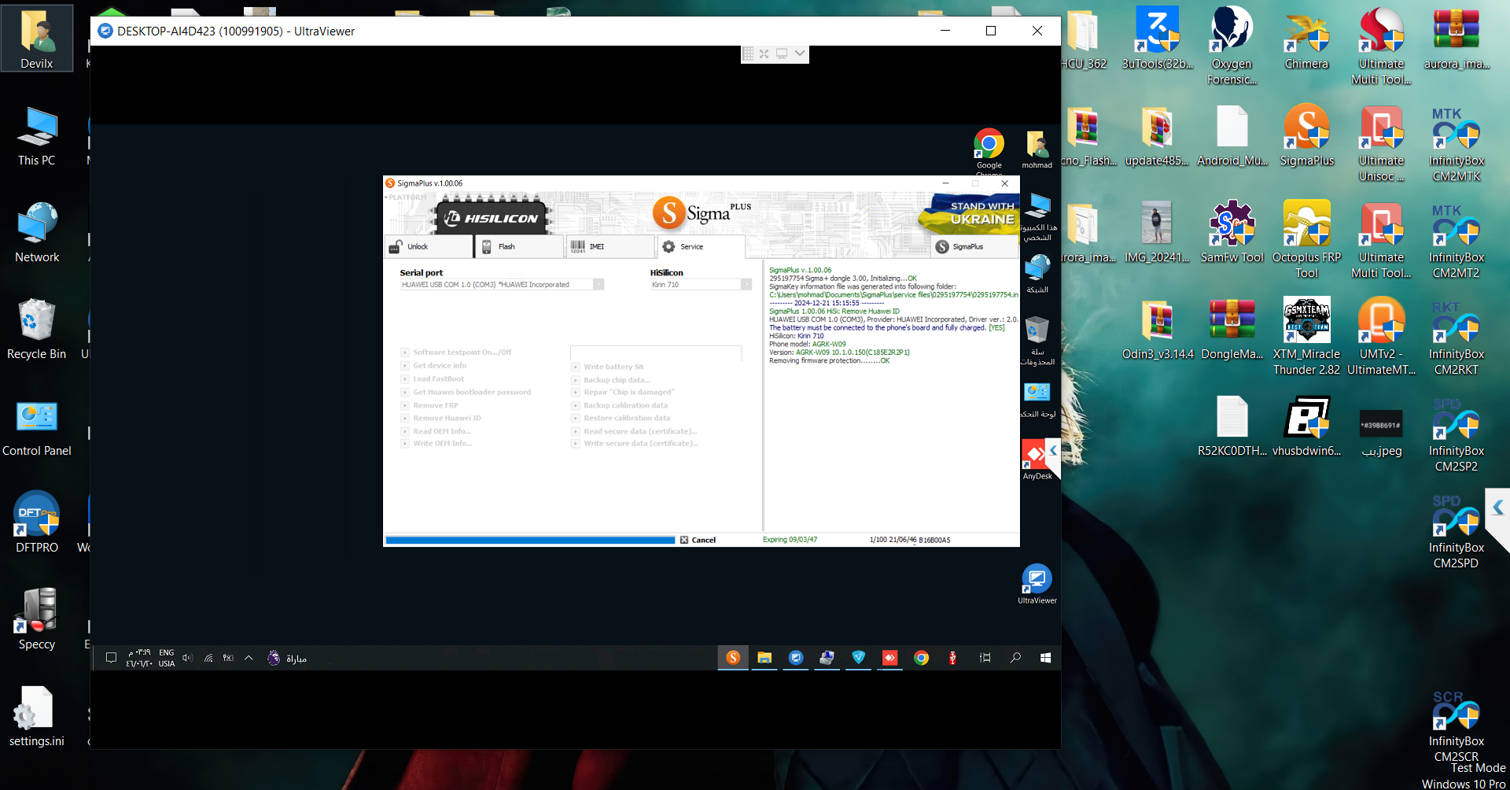
Task: Open the Flash tab in SigmaPlus
Action: [x=519, y=246]
